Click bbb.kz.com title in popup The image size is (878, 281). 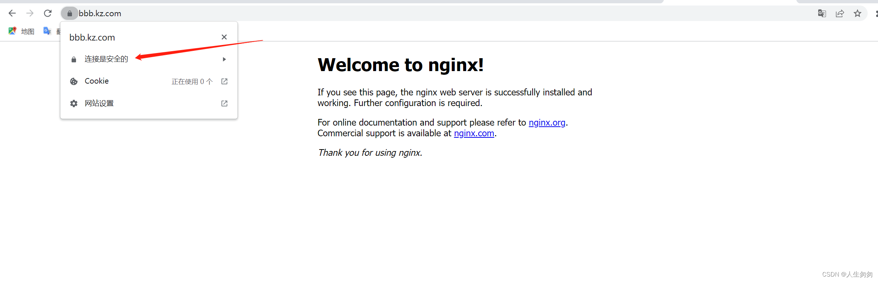[x=92, y=38]
